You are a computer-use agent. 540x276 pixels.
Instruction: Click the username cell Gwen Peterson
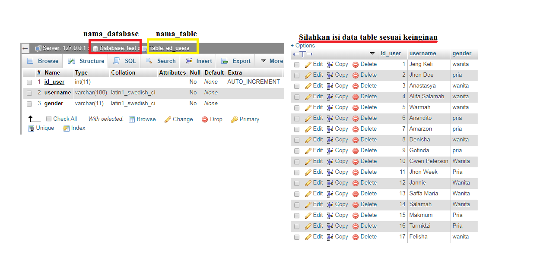point(429,161)
